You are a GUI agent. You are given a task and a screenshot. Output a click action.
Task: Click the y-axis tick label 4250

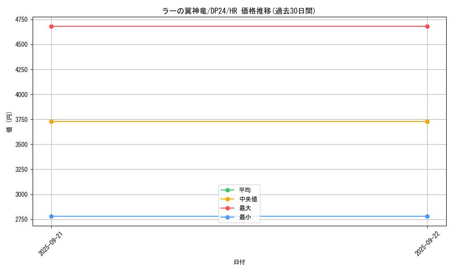pyautogui.click(x=21, y=70)
